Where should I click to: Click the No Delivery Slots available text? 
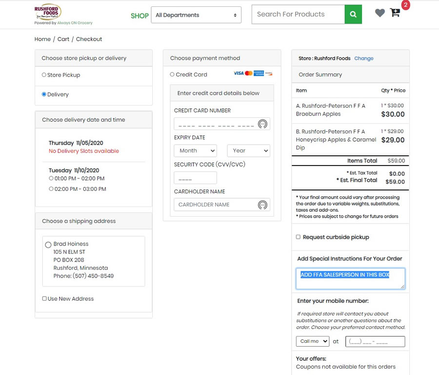[84, 151]
